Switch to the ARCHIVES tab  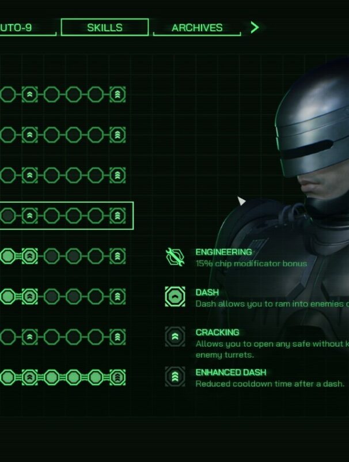[197, 28]
